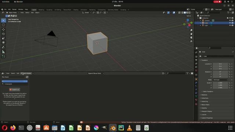Image resolution: width=235 pixels, height=132 pixels.
Task: Select the Rotate tool
Action: (x=3, y=34)
